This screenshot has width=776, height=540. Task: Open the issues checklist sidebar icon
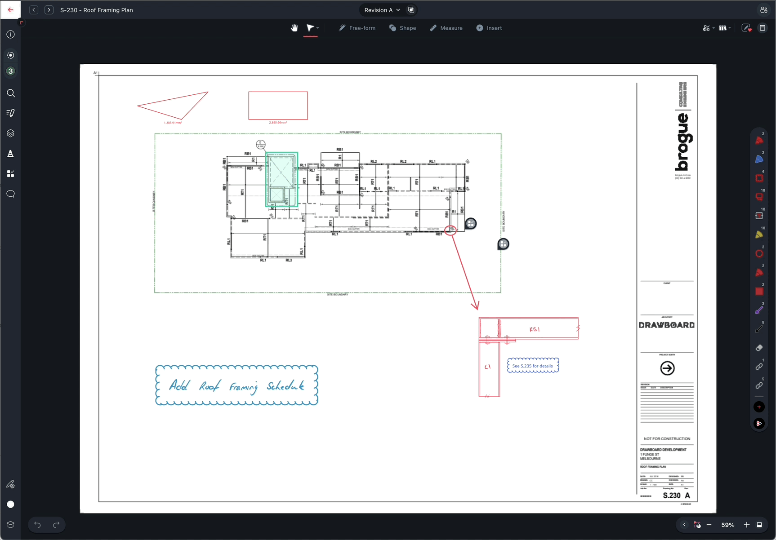click(11, 174)
